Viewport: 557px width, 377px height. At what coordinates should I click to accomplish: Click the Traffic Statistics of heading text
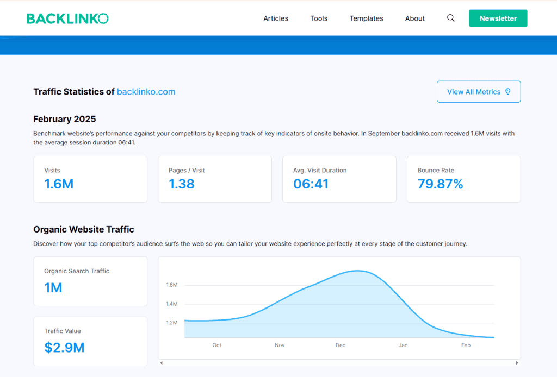pyautogui.click(x=74, y=92)
